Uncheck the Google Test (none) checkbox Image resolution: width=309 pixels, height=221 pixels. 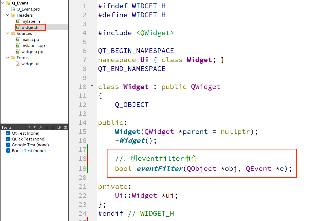click(x=8, y=145)
